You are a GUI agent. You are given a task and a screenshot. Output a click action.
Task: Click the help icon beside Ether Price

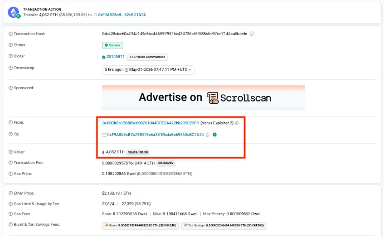click(11, 193)
